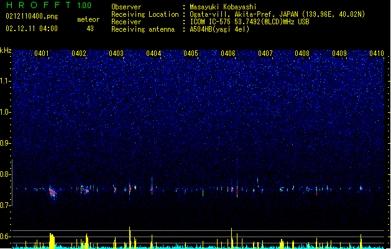Click the 1.0 kHz axis label
The image size is (391, 249).
(x=6, y=112)
